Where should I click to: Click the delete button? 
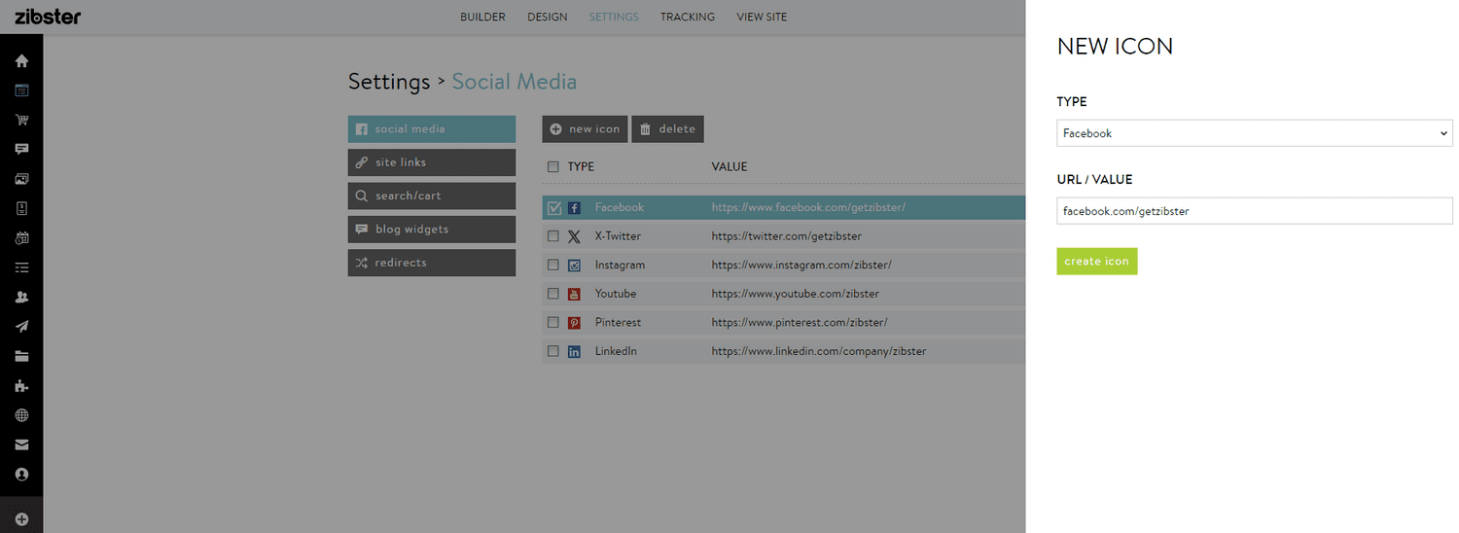coord(667,129)
